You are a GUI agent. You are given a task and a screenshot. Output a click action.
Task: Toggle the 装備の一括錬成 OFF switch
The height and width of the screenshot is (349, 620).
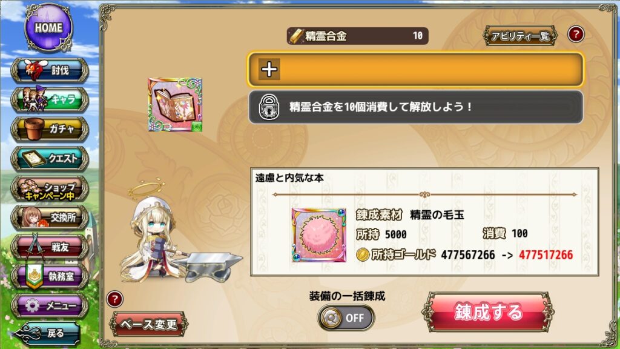346,317
